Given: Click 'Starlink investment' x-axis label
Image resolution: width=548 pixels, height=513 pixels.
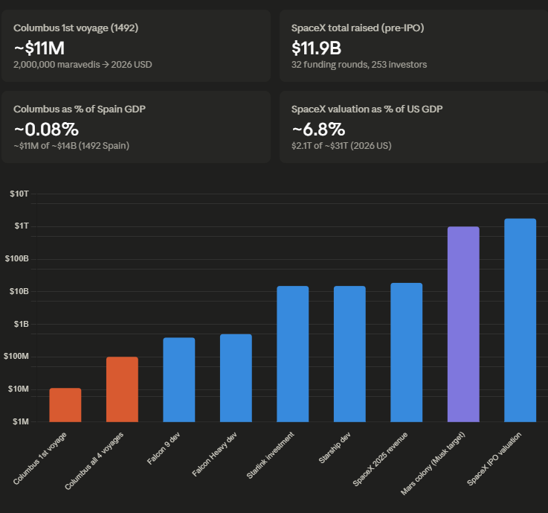Looking at the screenshot, I should coord(271,455).
